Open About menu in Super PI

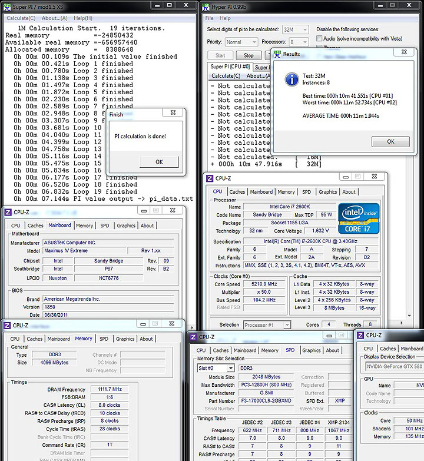tap(54, 18)
